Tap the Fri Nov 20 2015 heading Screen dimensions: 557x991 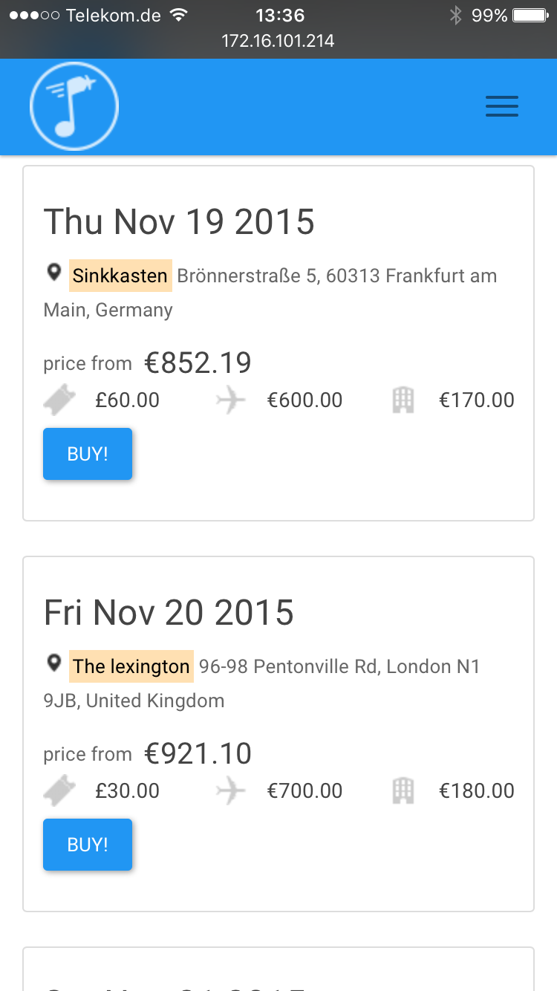point(169,612)
